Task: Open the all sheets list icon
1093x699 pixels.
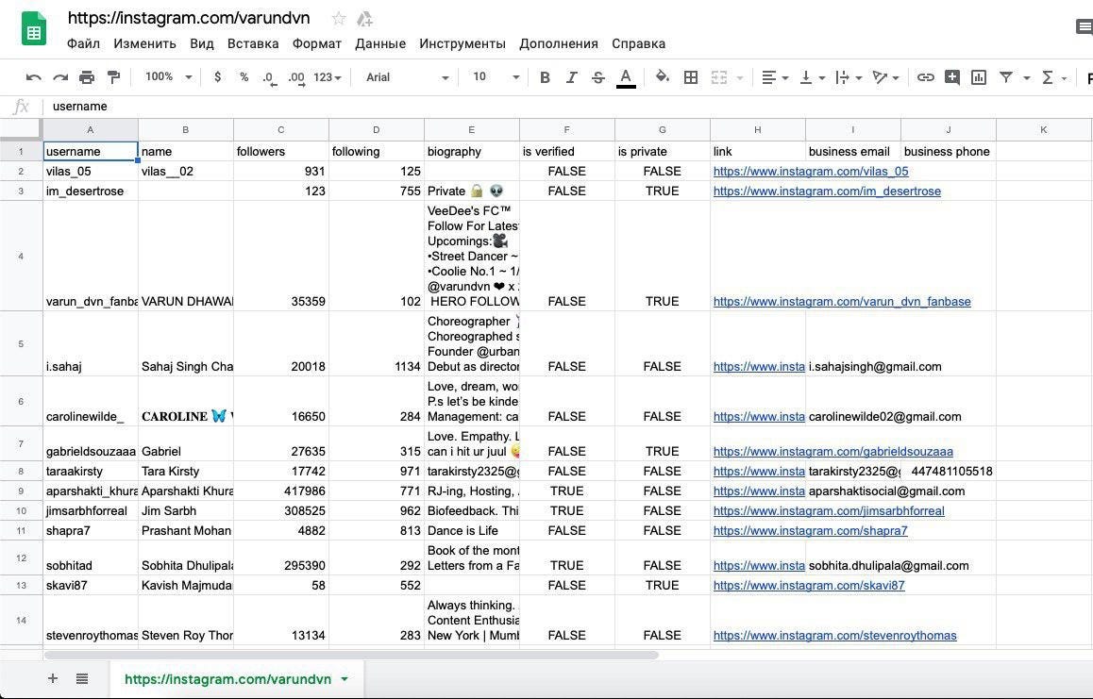Action: 81,678
